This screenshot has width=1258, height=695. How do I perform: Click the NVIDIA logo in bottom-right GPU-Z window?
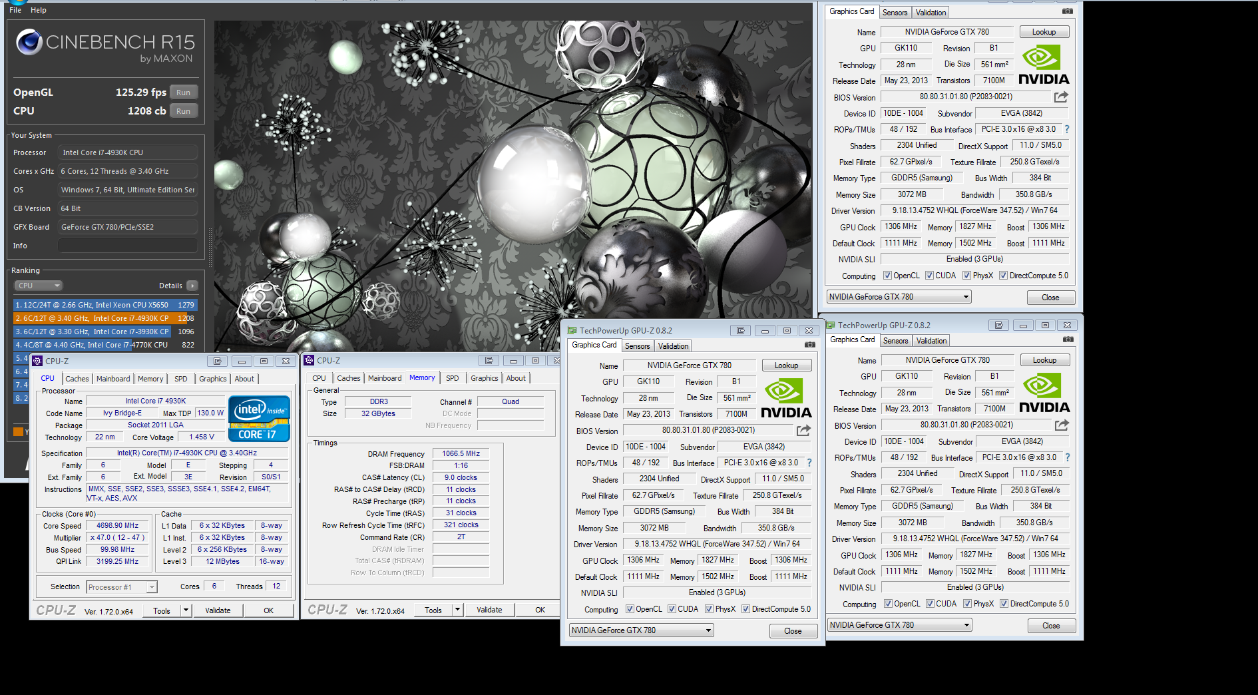click(1044, 393)
